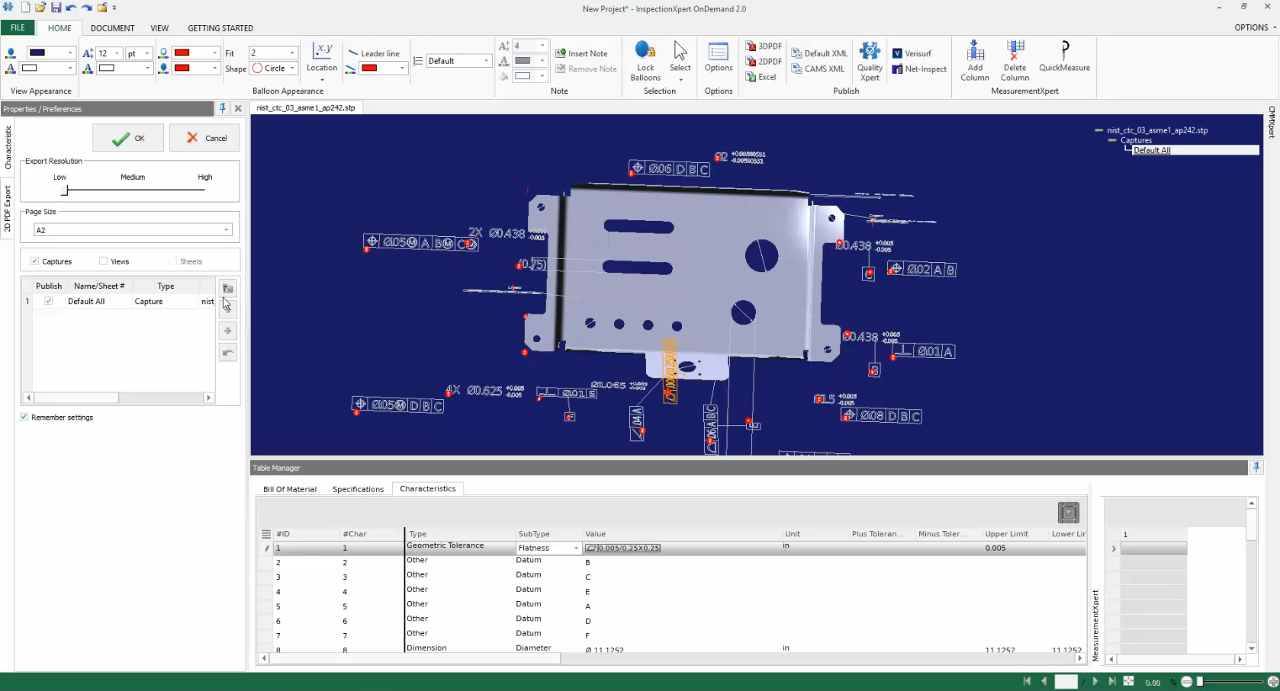Toggle the Views checkbox
The height and width of the screenshot is (691, 1280).
(104, 261)
